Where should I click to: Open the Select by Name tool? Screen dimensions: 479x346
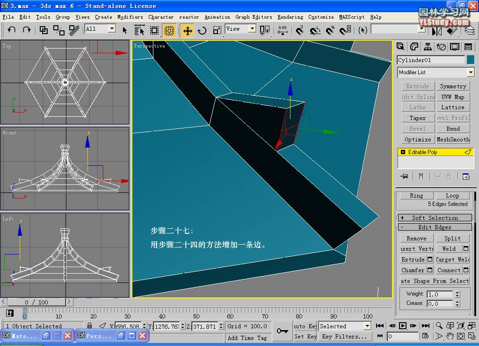pyautogui.click(x=139, y=30)
